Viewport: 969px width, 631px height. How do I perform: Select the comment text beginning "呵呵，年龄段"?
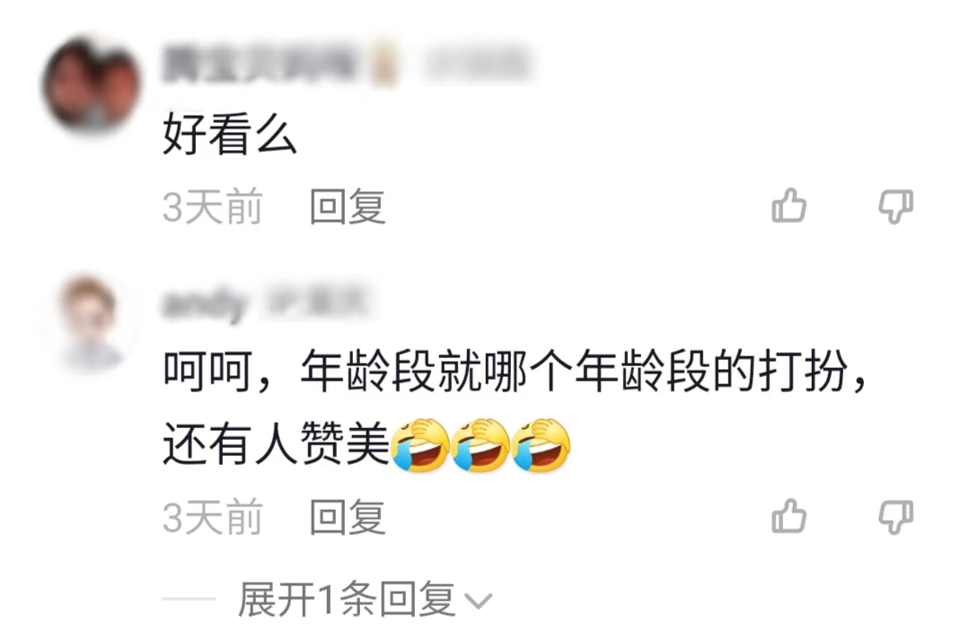(x=515, y=408)
